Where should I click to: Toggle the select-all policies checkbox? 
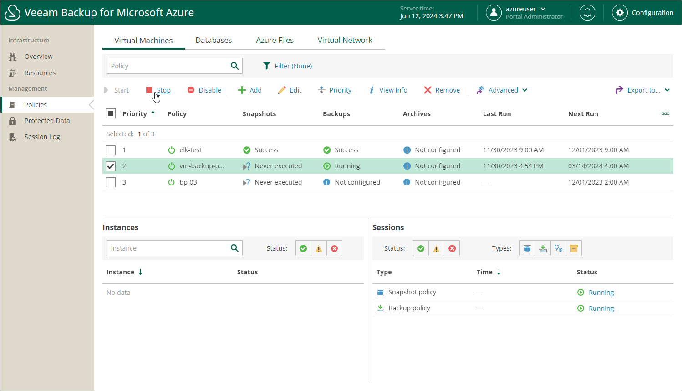(x=111, y=114)
